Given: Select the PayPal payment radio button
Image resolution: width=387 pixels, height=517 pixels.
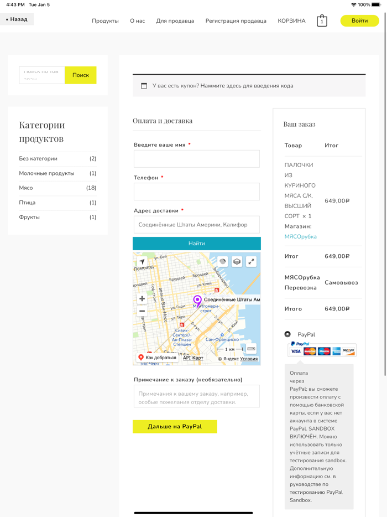Looking at the screenshot, I should pyautogui.click(x=287, y=334).
